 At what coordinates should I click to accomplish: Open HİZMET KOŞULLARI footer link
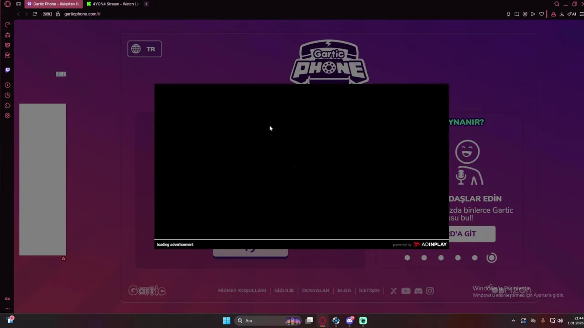coord(242,291)
